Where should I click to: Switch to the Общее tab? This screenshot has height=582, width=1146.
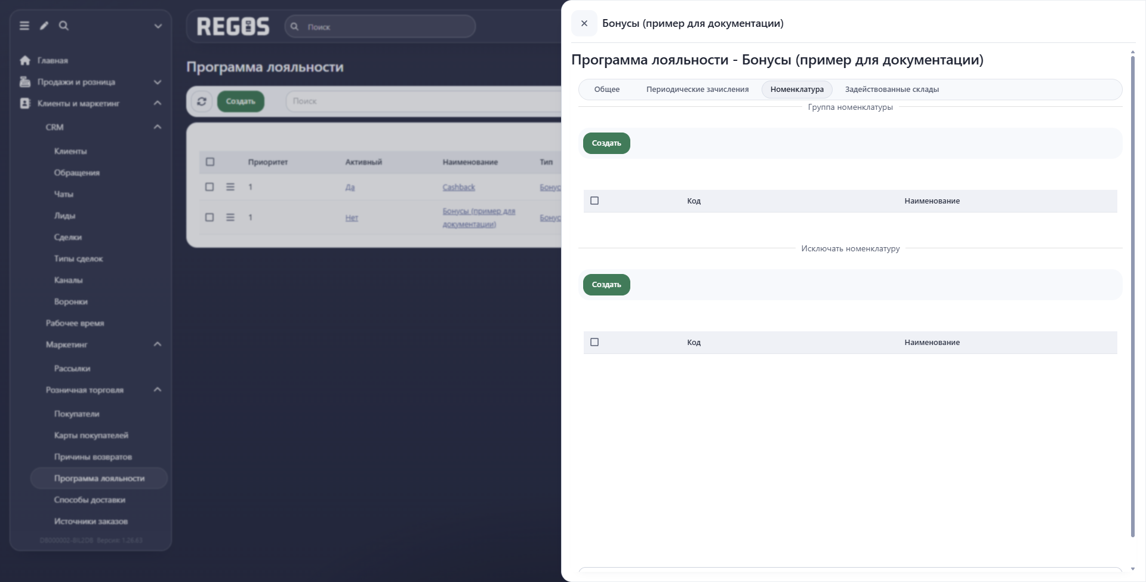[x=607, y=90]
